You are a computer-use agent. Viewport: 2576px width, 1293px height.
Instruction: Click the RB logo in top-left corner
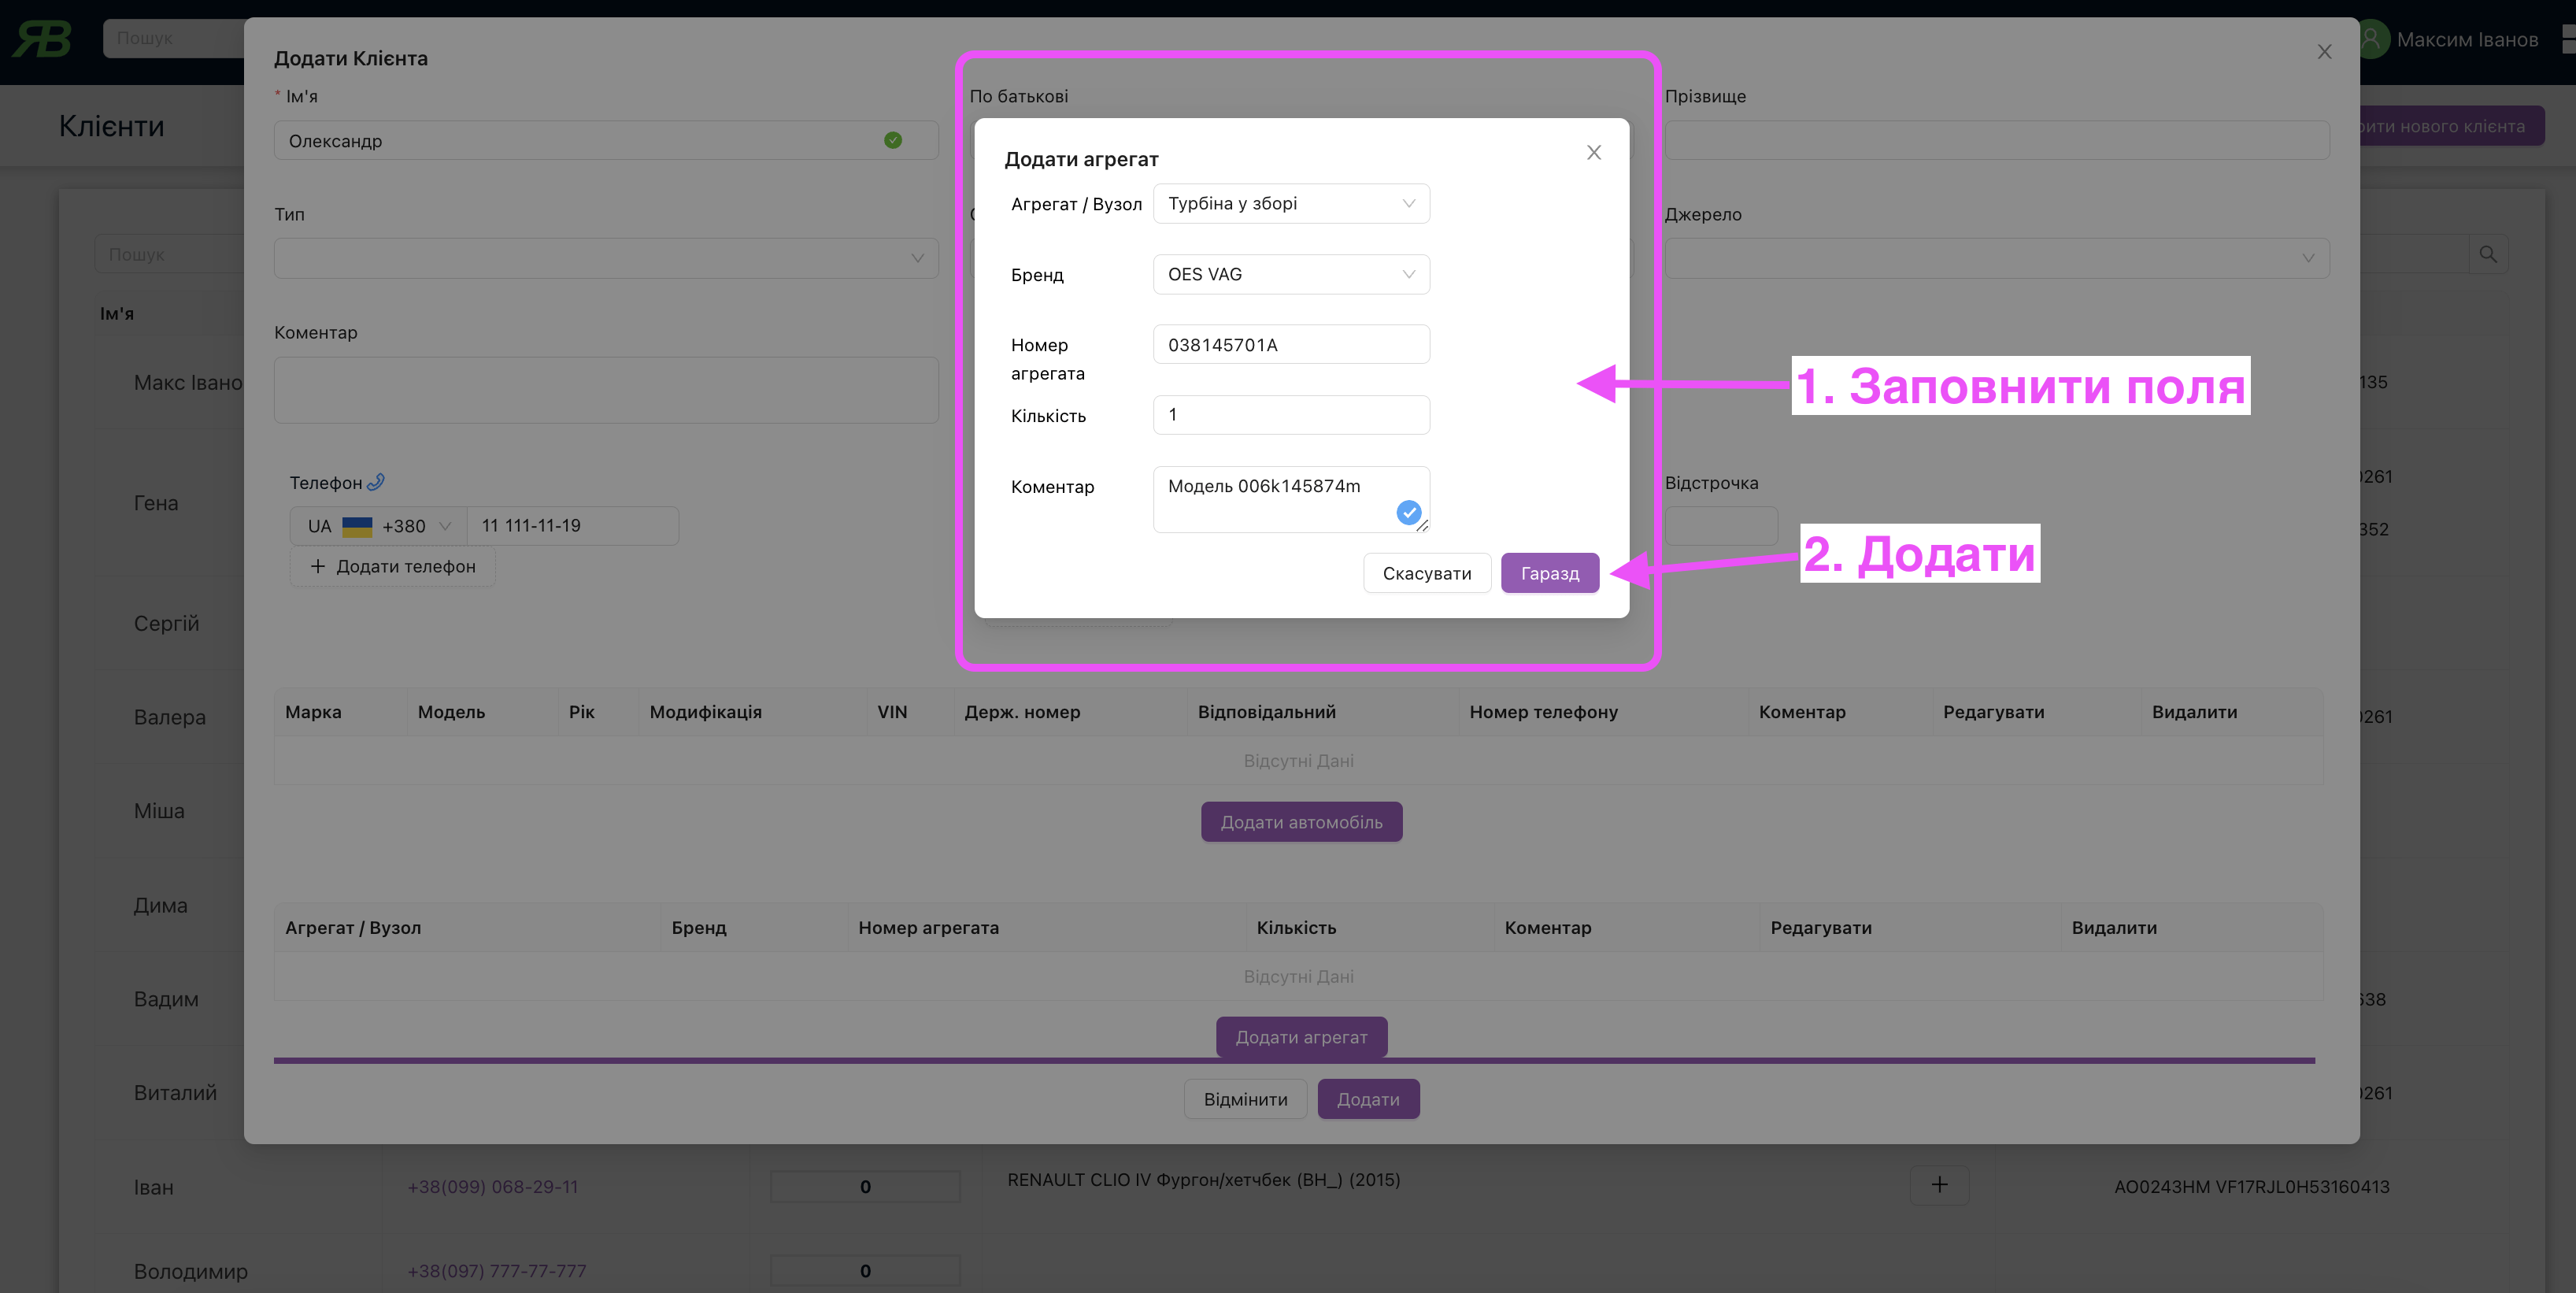[42, 39]
